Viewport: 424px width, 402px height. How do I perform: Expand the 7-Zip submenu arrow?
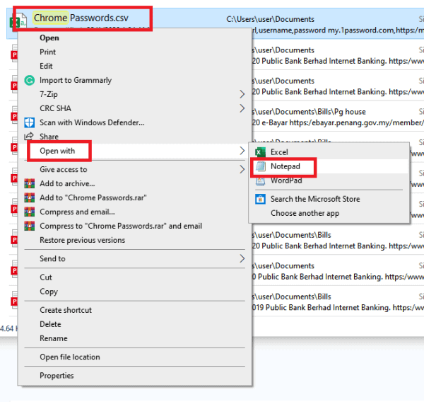tap(242, 94)
